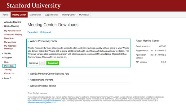Click Expand all link
Image resolution: width=186 pixels, height=112 pixels.
[33, 32]
